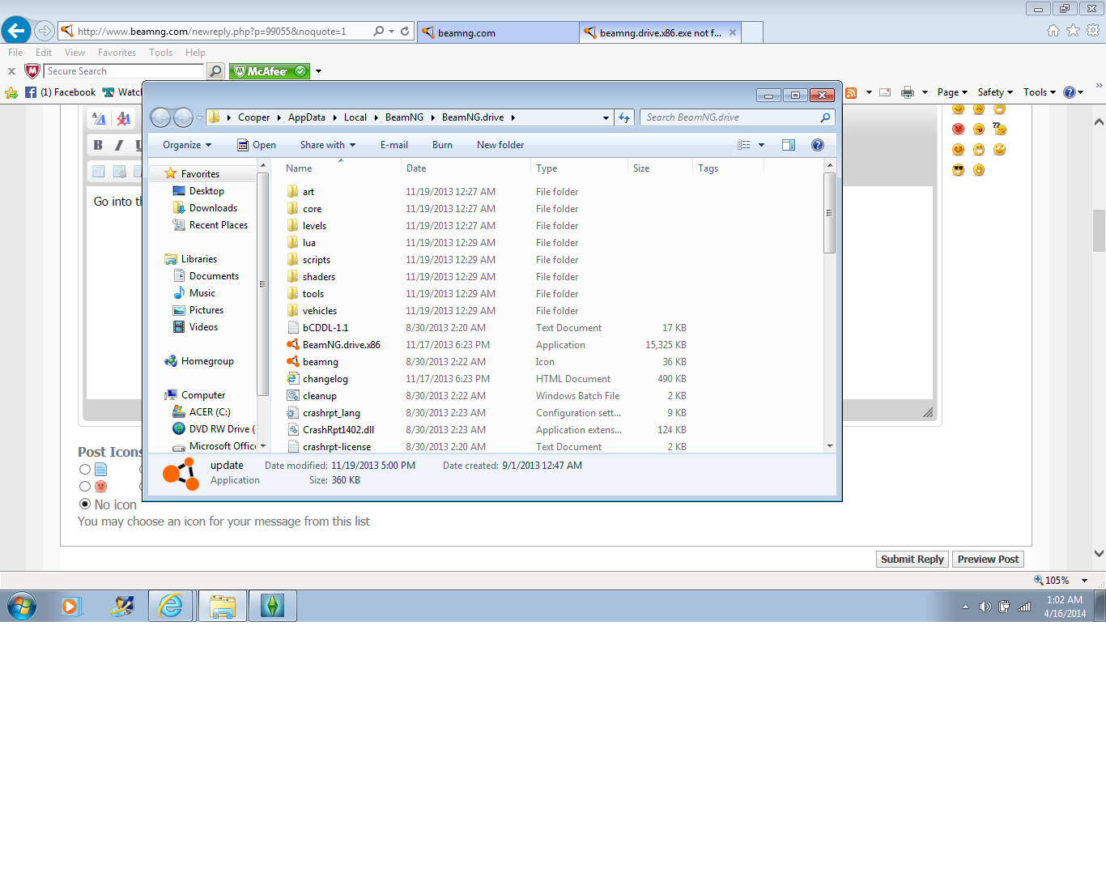Refresh the page with the reload icon
Viewport: 1106px width, 894px height.
(405, 31)
